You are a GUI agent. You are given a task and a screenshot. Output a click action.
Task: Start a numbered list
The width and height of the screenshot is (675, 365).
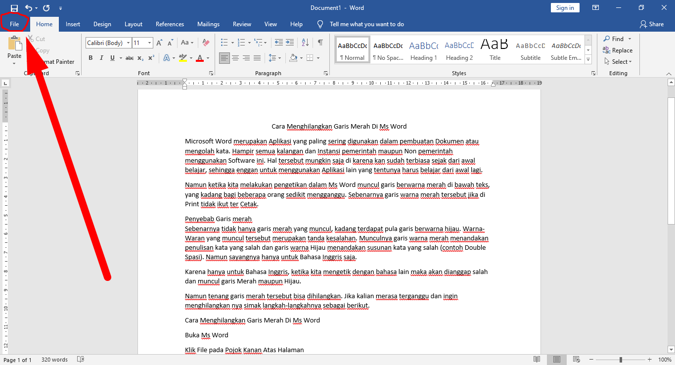tap(241, 43)
